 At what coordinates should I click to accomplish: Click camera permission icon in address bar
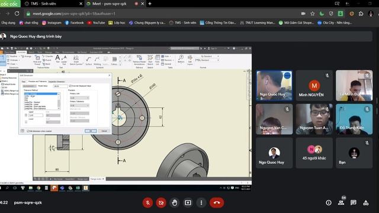click(303, 14)
